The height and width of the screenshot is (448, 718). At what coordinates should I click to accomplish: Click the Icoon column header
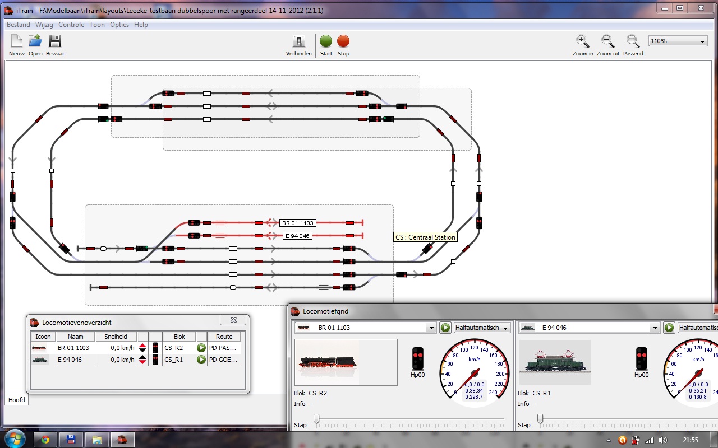point(43,337)
